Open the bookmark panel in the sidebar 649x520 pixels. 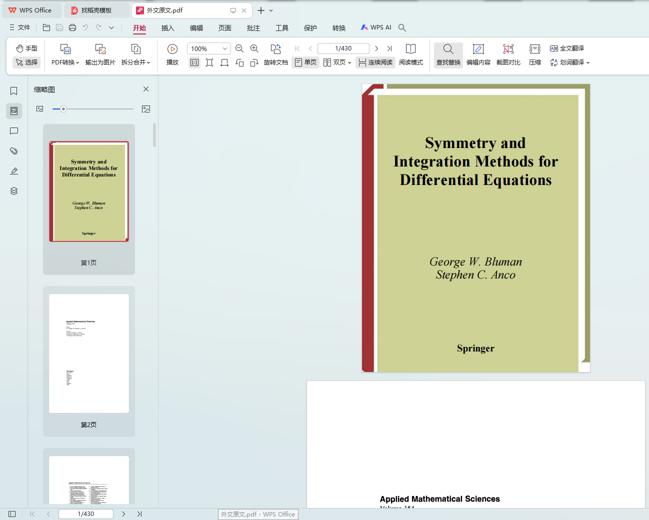click(x=14, y=91)
